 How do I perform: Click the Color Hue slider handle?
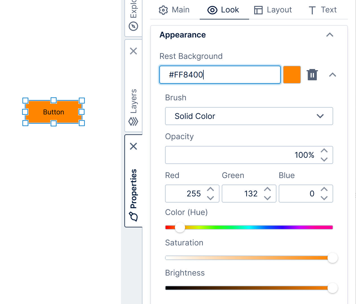[x=180, y=227]
